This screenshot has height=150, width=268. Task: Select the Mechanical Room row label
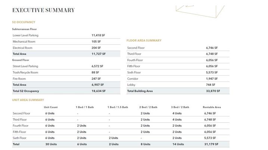tap(24, 42)
